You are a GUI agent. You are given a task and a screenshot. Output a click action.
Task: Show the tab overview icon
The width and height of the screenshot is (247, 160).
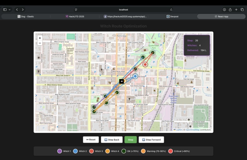point(242,9)
